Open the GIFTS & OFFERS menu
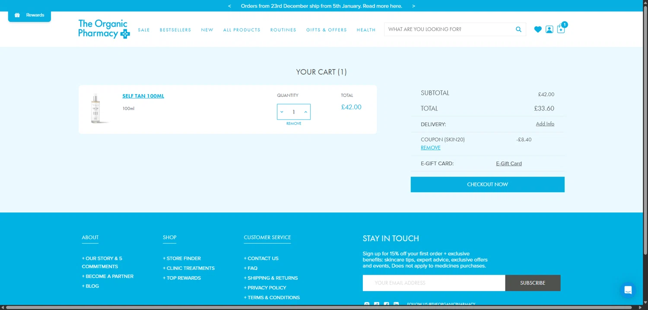This screenshot has height=310, width=648. coord(327,30)
